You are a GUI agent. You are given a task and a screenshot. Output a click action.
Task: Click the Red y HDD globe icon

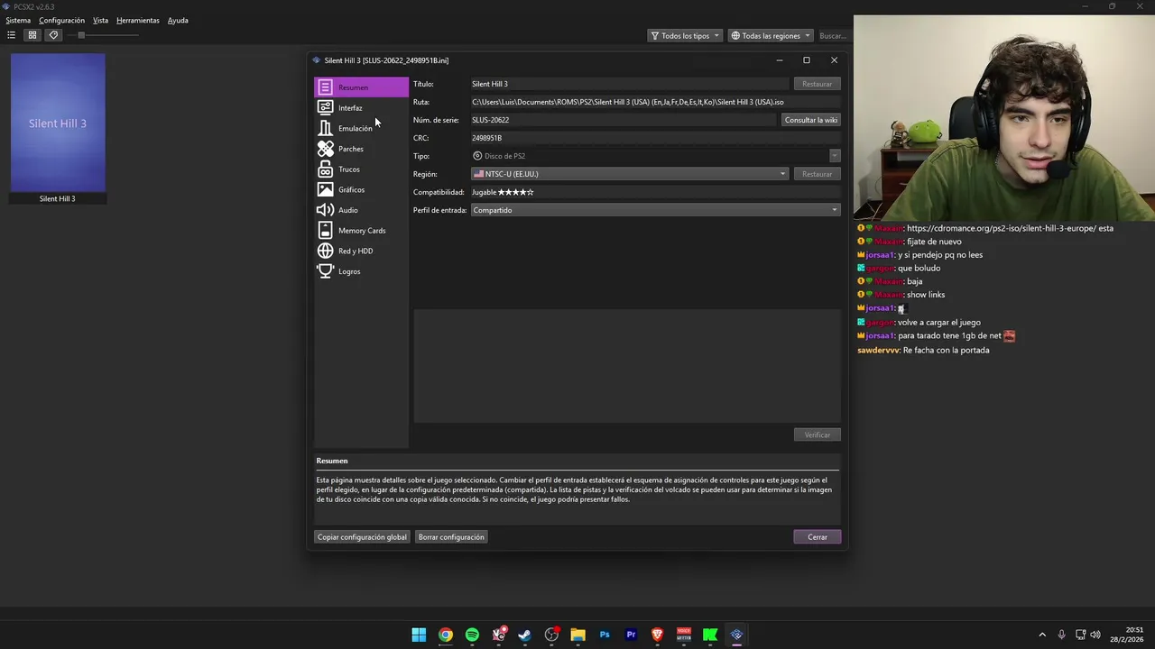(325, 251)
